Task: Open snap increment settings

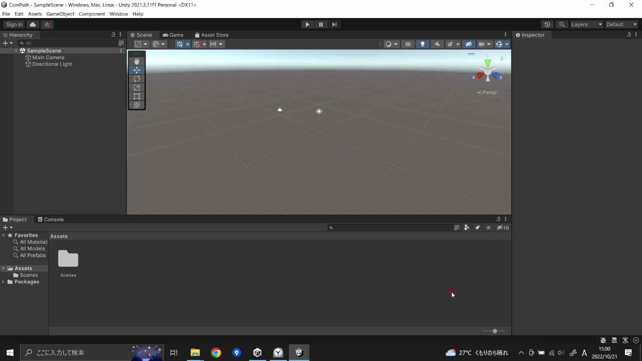Action: point(216,44)
